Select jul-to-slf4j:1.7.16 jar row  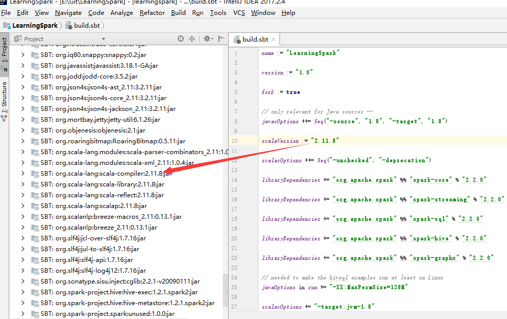[x=116, y=249]
